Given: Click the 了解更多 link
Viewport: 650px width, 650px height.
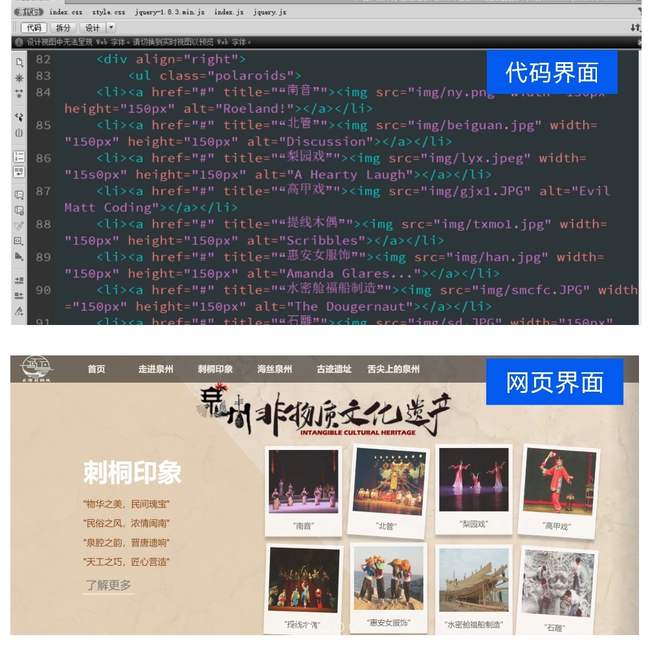Looking at the screenshot, I should coord(108,585).
